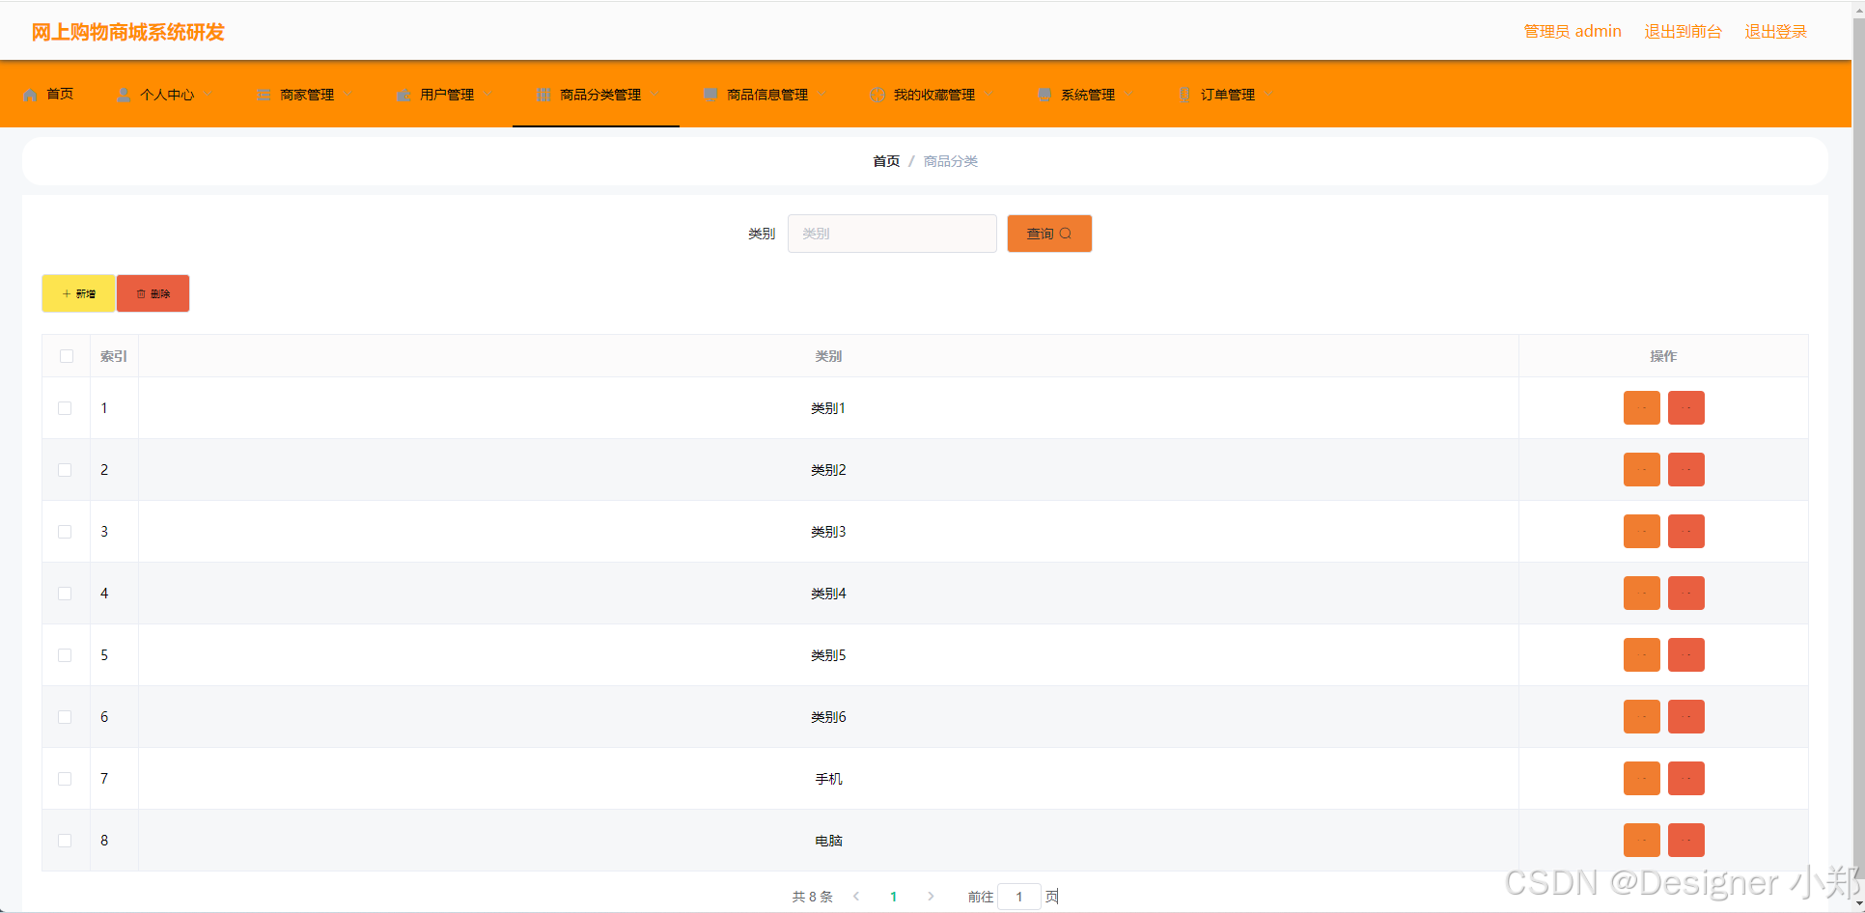Check the checkbox for the 手机 row
Viewport: 1865px width, 913px height.
tap(65, 779)
